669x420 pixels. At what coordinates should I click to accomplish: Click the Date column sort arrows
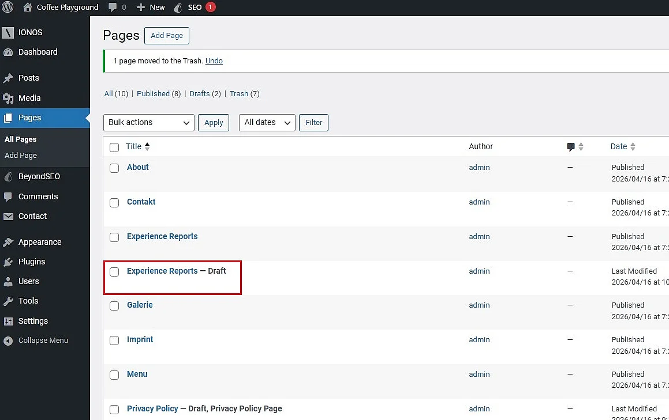tap(633, 146)
